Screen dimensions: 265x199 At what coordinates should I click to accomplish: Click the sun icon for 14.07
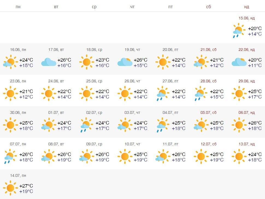10,188
